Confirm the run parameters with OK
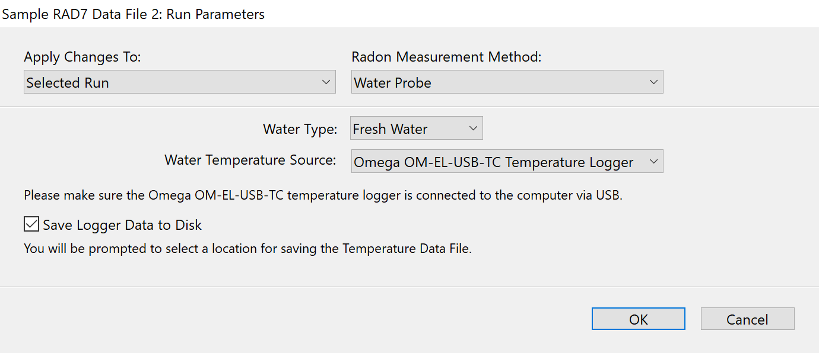Viewport: 819px width, 353px height. 638,319
